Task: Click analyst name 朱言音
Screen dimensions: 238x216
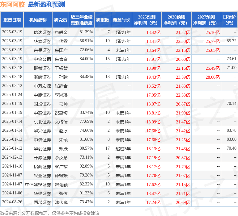Action: 61,59
